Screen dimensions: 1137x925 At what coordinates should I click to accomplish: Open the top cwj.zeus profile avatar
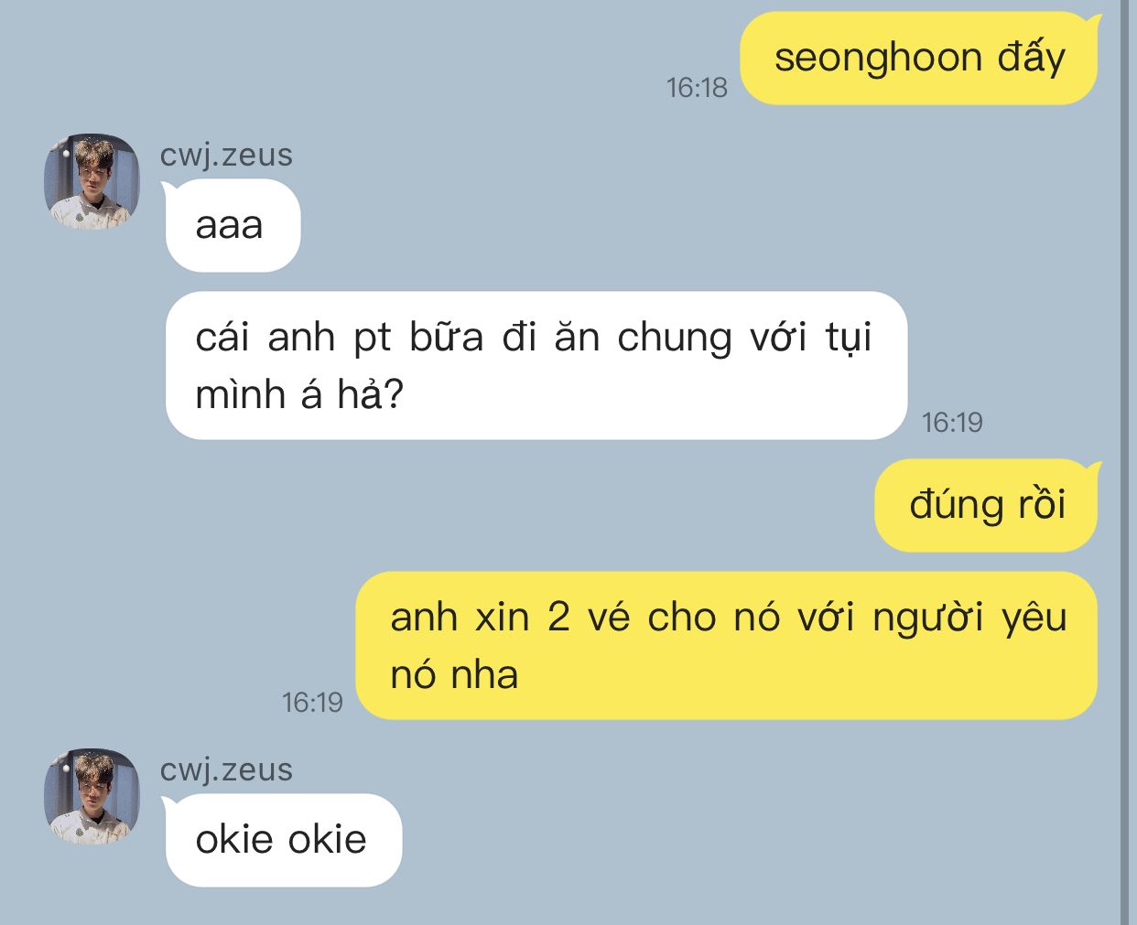point(92,182)
